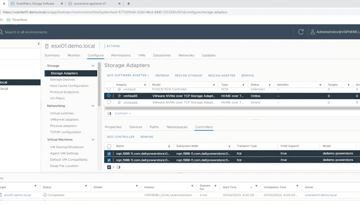Screen dimensions: 360x205
Task: Open the Export dropdown
Action: click(x=123, y=114)
